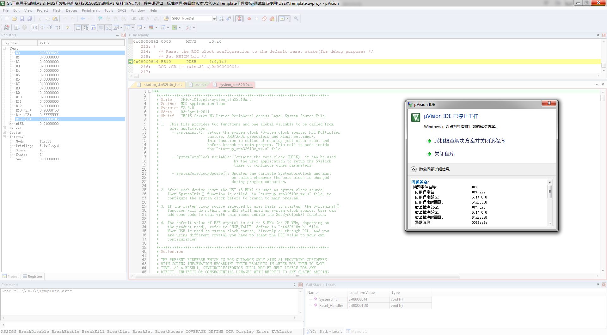Click the crash details scrollbar down arrow

550,223
